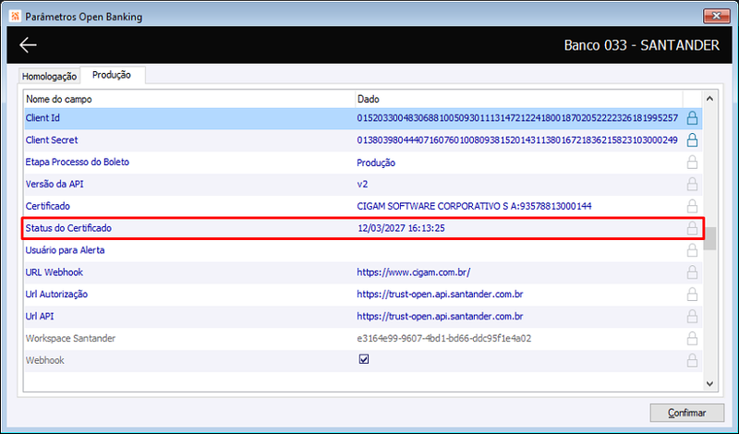Click lock icon in Etapa Processo do Boleto row
The height and width of the screenshot is (434, 739).
(692, 163)
